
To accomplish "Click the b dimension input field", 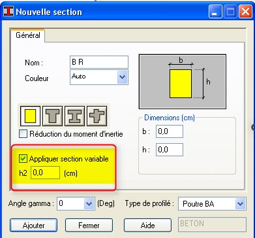I will click(170, 131).
